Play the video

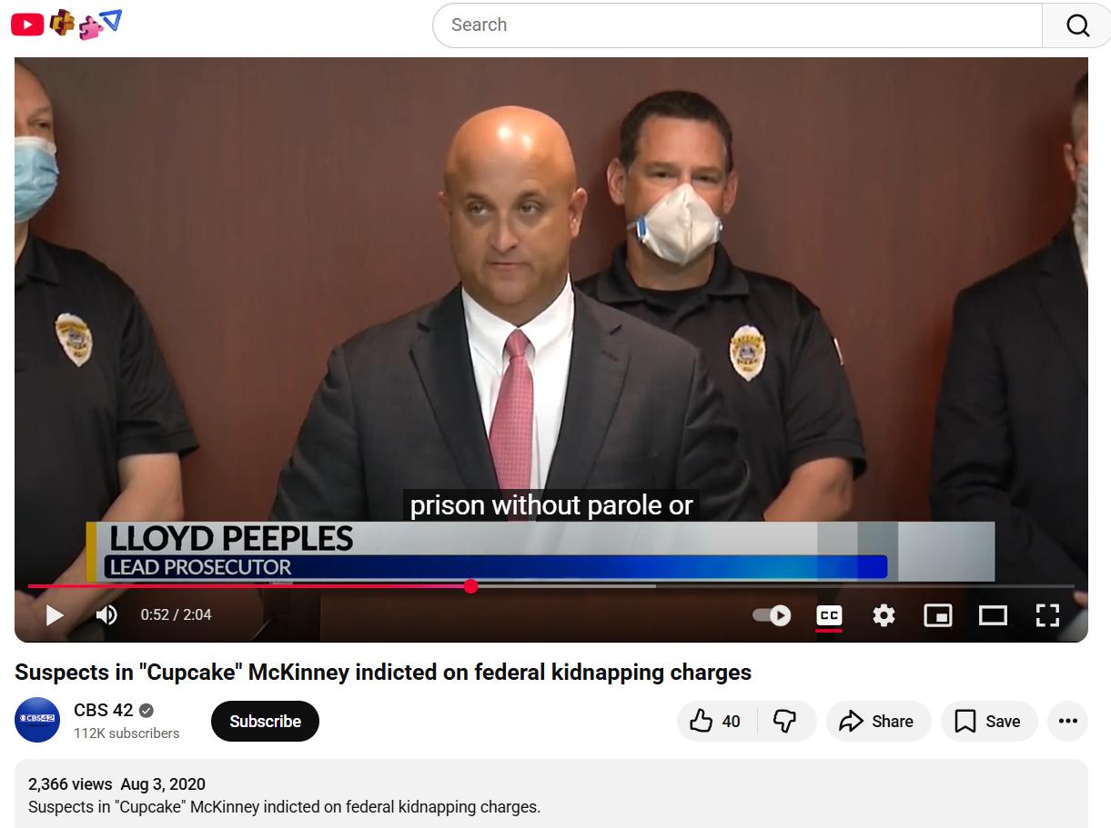click(55, 615)
